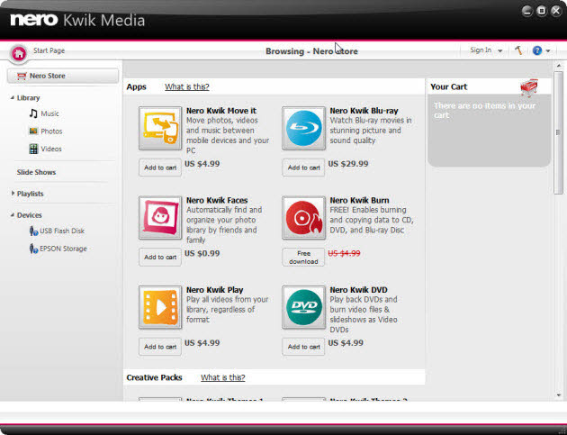Click the Photos icon in Library
The height and width of the screenshot is (435, 567).
point(33,131)
